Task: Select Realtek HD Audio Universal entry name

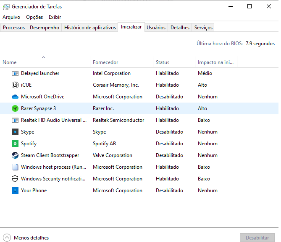Action: [54, 120]
